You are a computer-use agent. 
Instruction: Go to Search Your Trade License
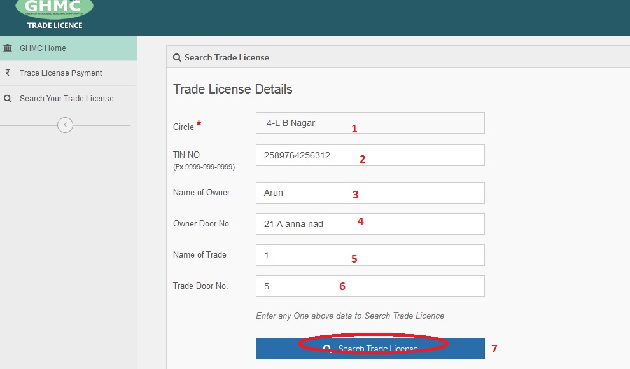(x=66, y=99)
